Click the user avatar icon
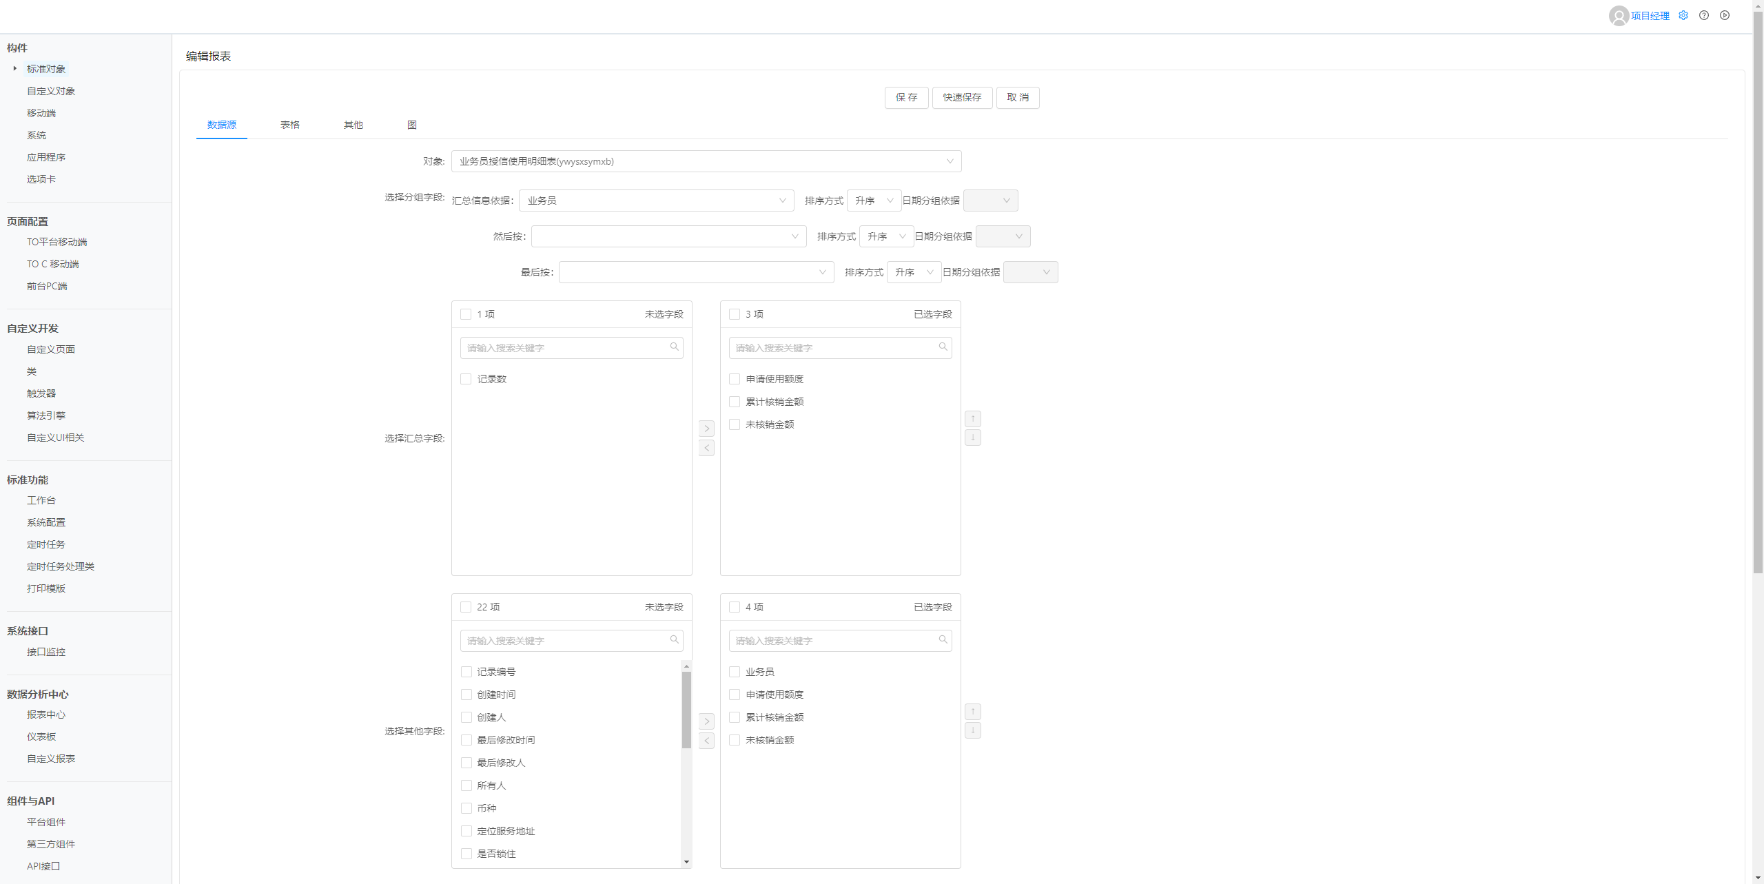This screenshot has height=884, width=1764. 1619,16
